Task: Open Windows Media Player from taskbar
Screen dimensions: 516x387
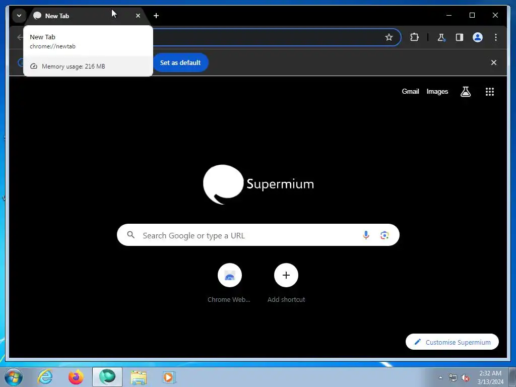Action: tap(169, 377)
